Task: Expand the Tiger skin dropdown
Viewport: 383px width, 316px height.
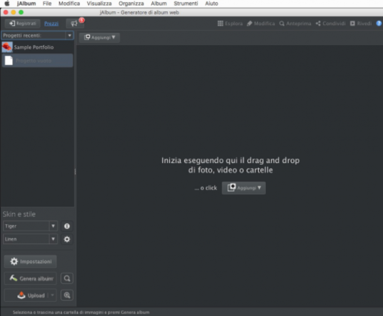Action: (53, 226)
